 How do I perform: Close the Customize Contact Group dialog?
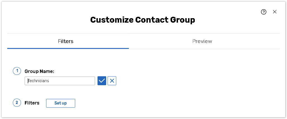[275, 12]
